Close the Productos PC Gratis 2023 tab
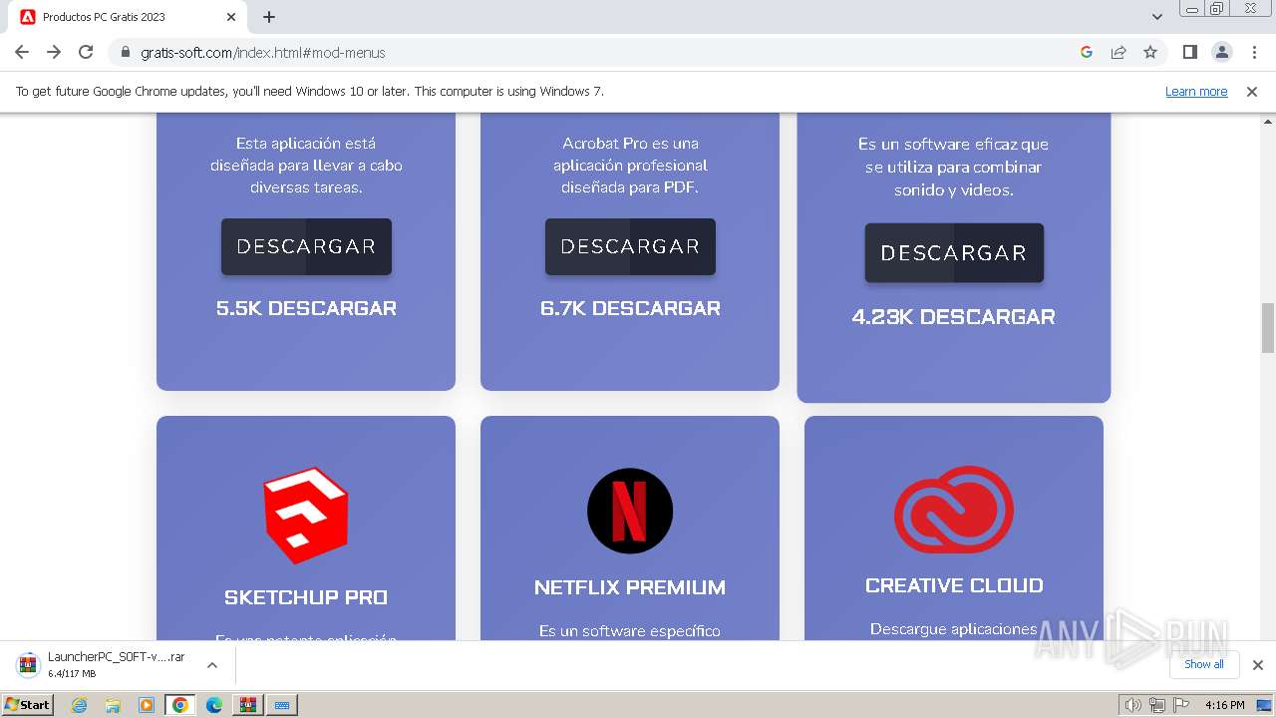Viewport: 1276px width, 718px height. point(231,17)
